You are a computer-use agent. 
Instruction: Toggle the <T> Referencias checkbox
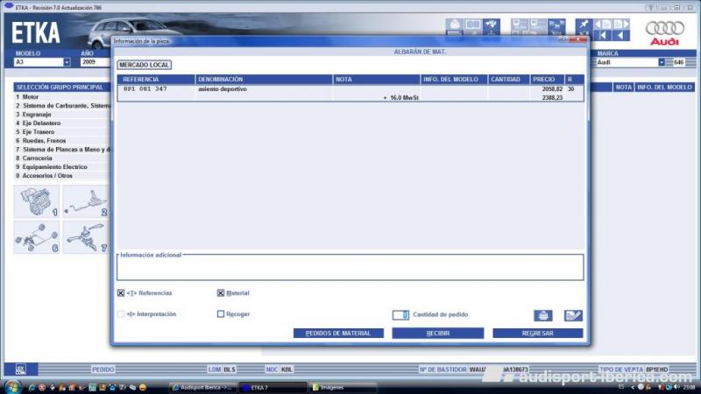(x=121, y=293)
